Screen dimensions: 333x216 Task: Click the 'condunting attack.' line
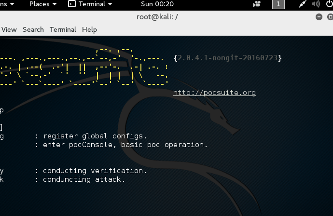(x=84, y=179)
